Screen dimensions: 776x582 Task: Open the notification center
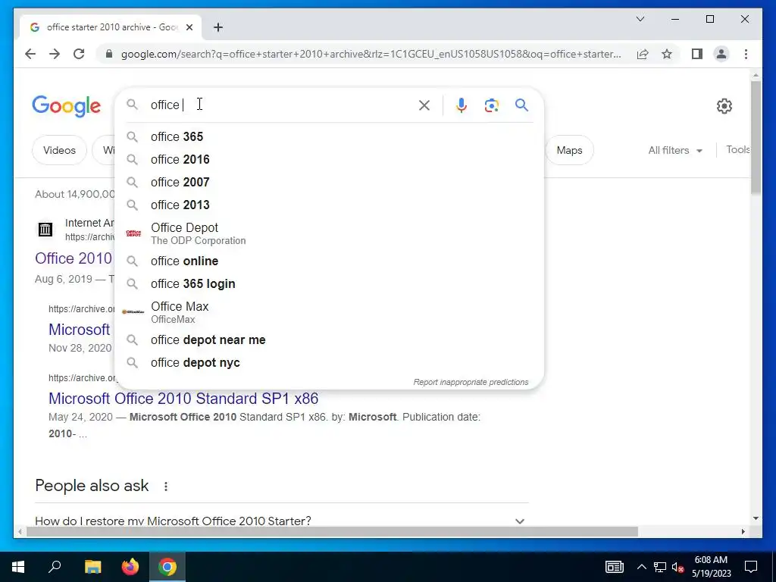[751, 567]
